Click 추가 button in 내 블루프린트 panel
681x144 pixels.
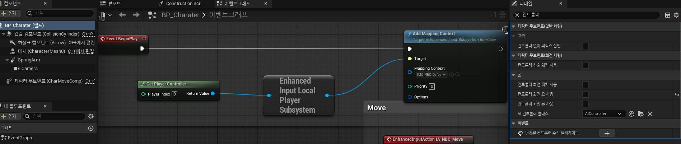point(9,116)
